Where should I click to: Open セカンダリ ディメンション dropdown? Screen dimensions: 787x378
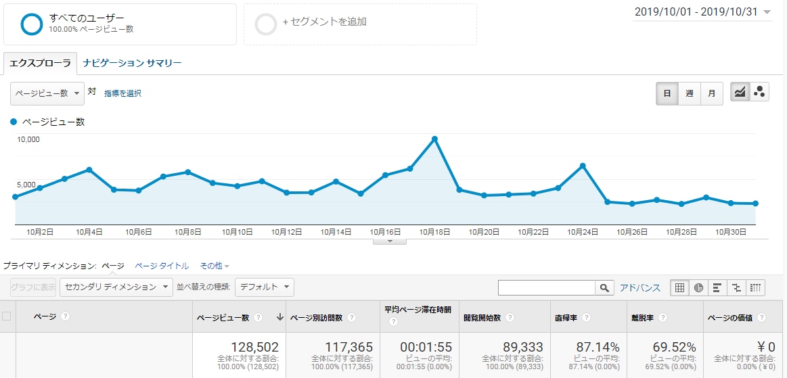pyautogui.click(x=116, y=287)
